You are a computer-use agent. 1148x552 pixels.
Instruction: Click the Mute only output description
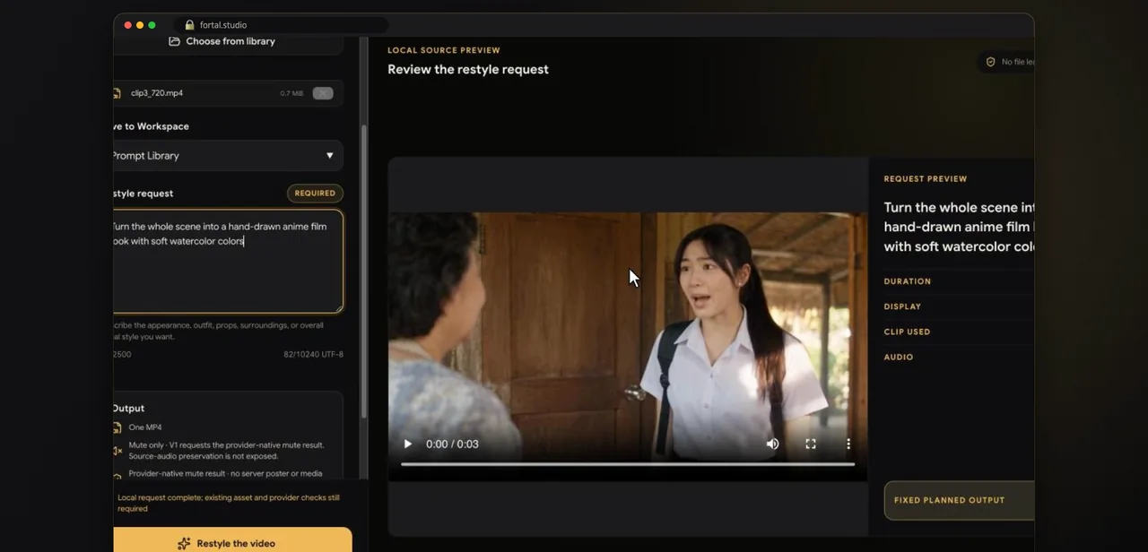pos(226,451)
